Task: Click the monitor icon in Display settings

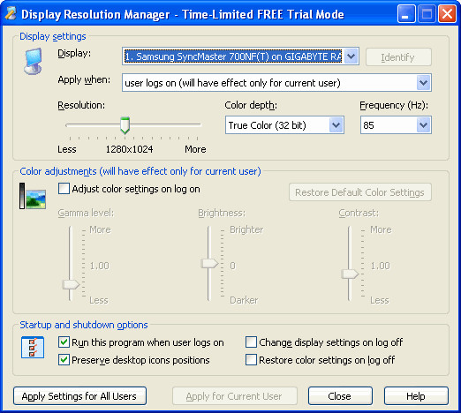Action: click(34, 61)
